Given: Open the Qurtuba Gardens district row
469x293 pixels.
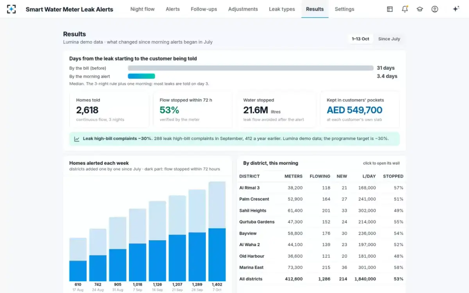Looking at the screenshot, I should point(321,222).
